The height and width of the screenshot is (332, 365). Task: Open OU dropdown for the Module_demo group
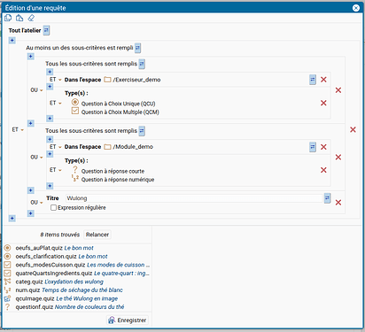click(x=36, y=157)
